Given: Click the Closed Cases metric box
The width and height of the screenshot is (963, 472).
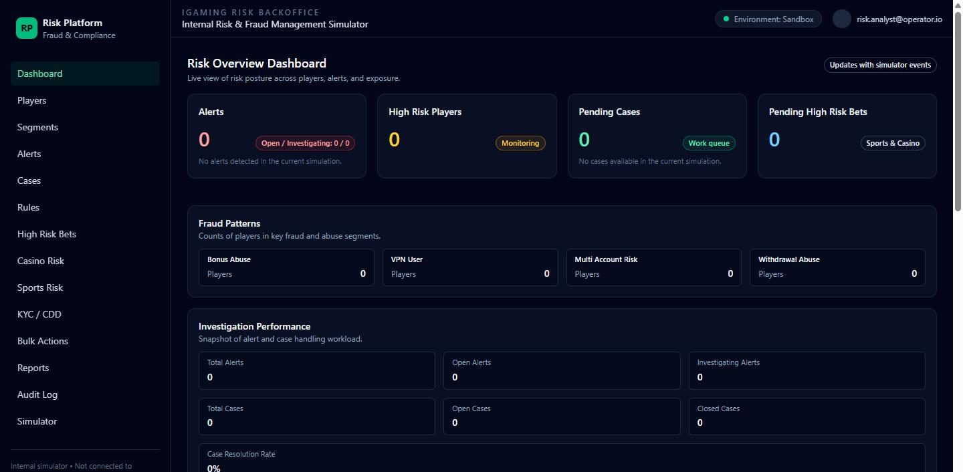Looking at the screenshot, I should click(807, 417).
